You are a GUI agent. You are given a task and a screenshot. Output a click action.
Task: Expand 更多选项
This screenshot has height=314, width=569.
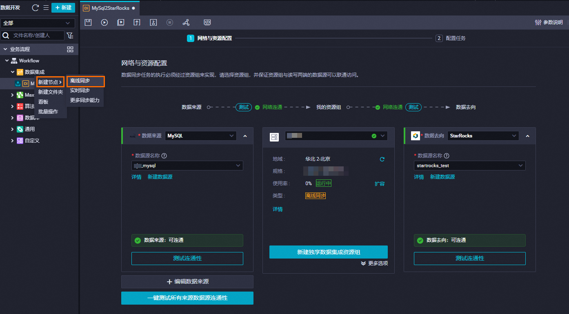click(374, 263)
